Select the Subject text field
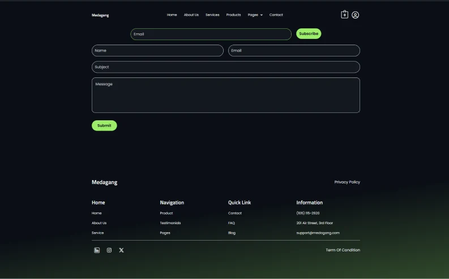The image size is (449, 279). pos(226,67)
